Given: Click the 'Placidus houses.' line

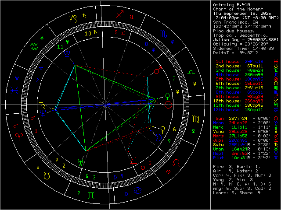Looking at the screenshot, I should (234, 31).
